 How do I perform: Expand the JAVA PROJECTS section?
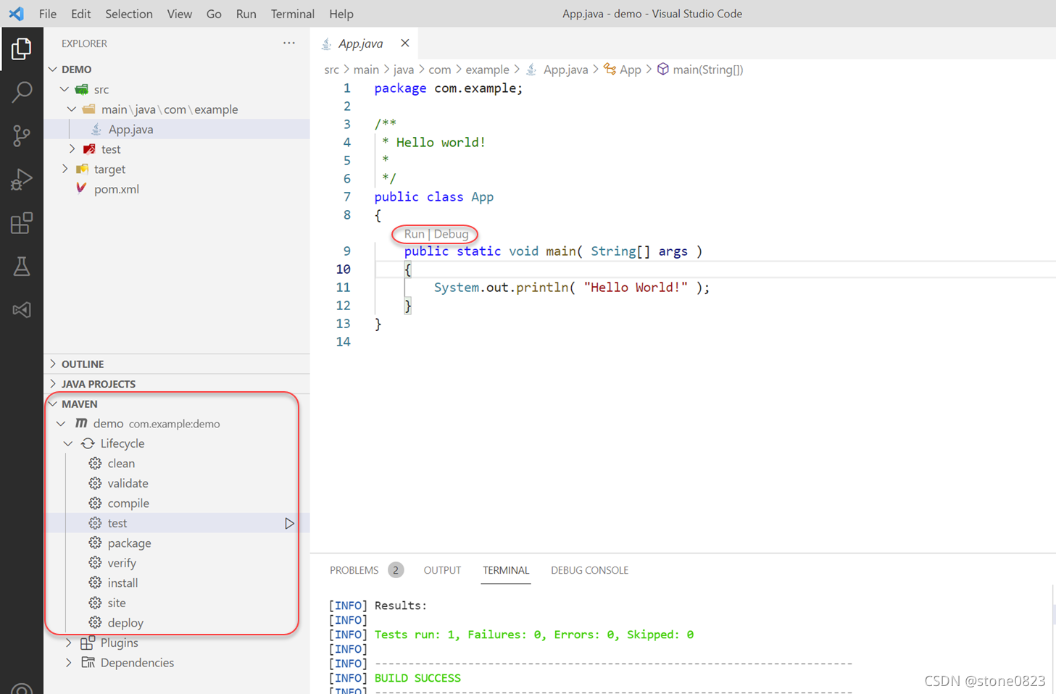[53, 383]
